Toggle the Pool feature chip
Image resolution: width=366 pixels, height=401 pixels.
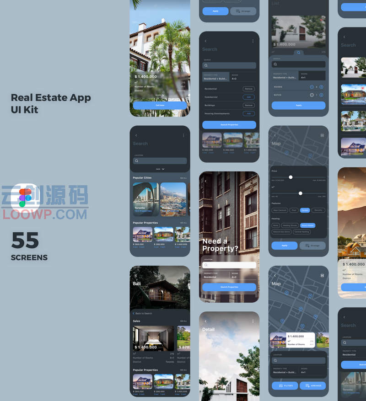click(294, 210)
